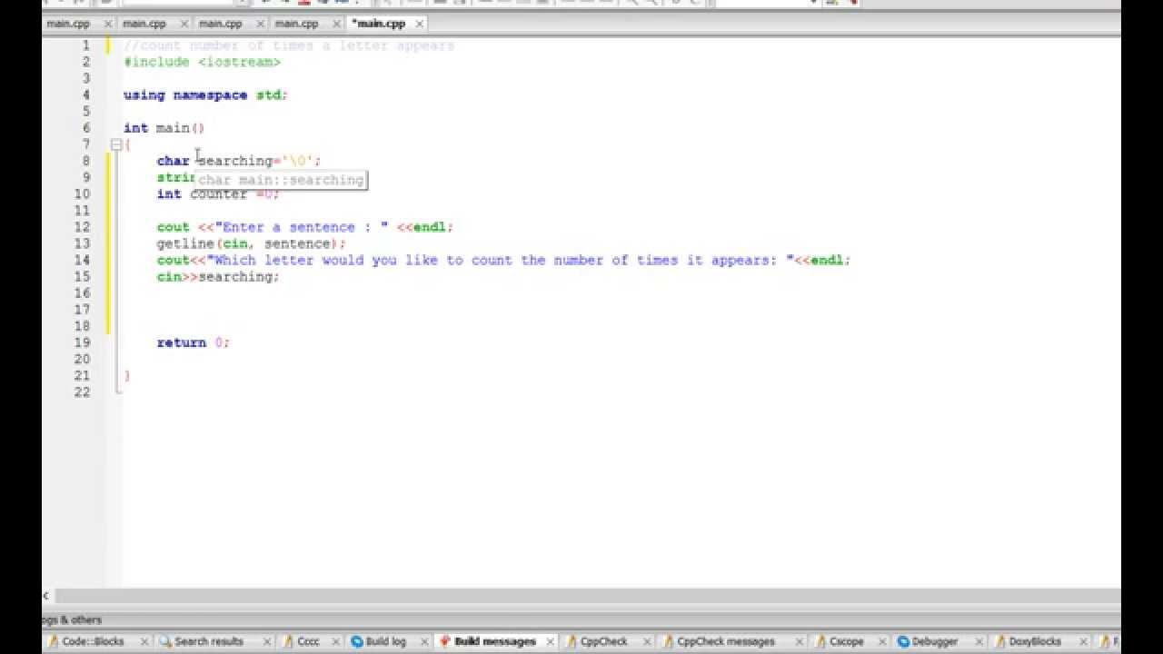Click the comment on line 1
Screen dimensions: 1163x654
(x=289, y=45)
